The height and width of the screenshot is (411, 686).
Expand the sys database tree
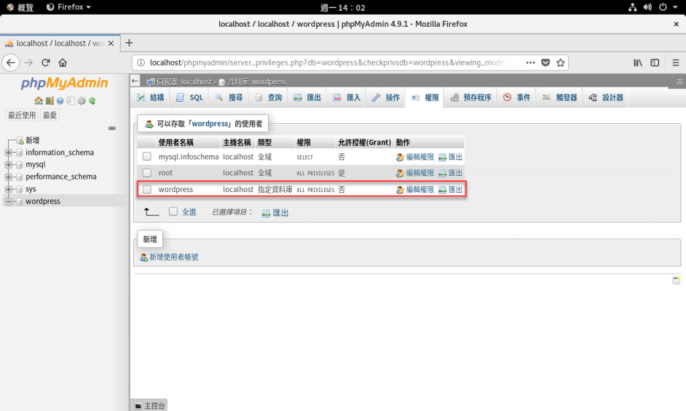pyautogui.click(x=8, y=189)
